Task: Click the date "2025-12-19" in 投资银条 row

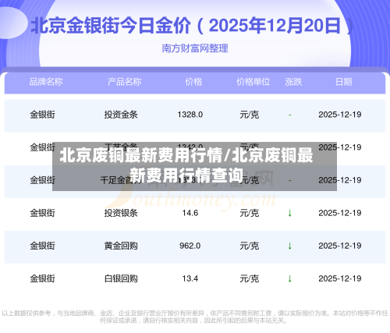Action: tap(340, 213)
